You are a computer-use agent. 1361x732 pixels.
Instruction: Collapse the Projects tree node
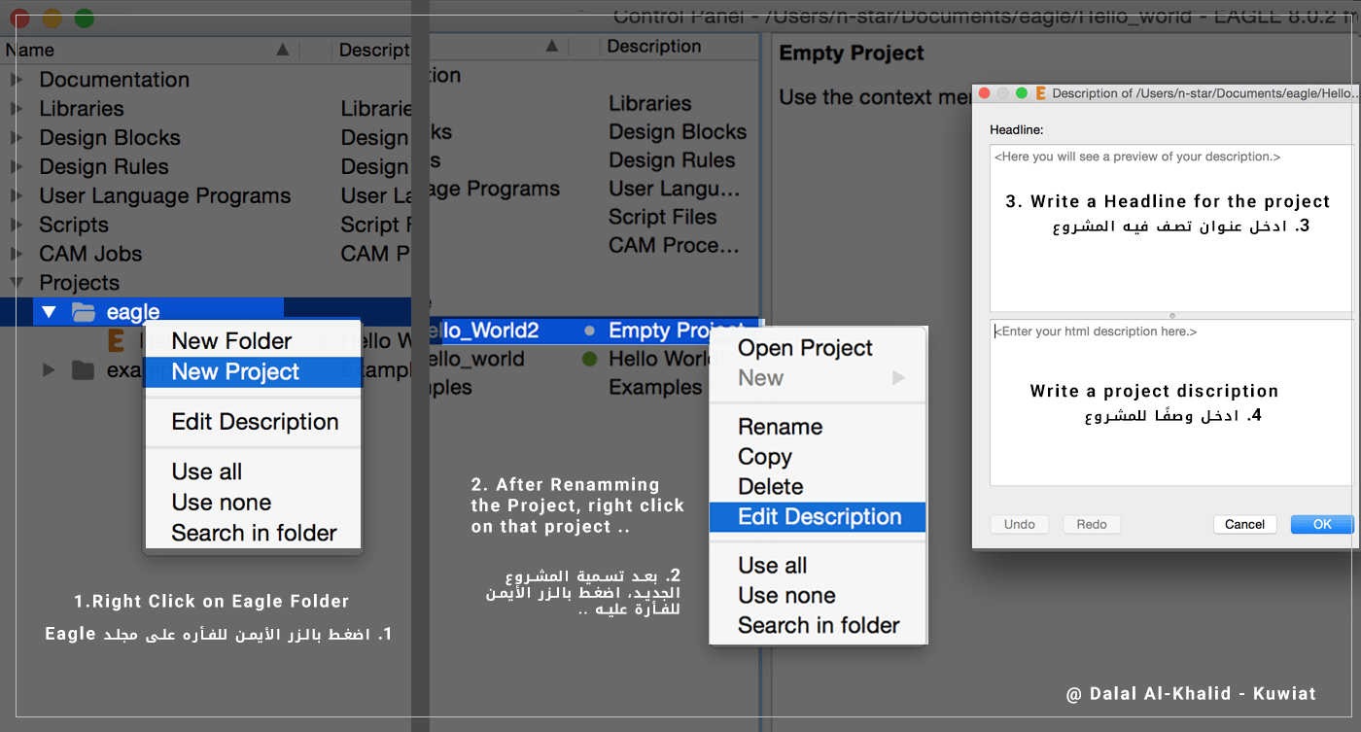pyautogui.click(x=17, y=283)
